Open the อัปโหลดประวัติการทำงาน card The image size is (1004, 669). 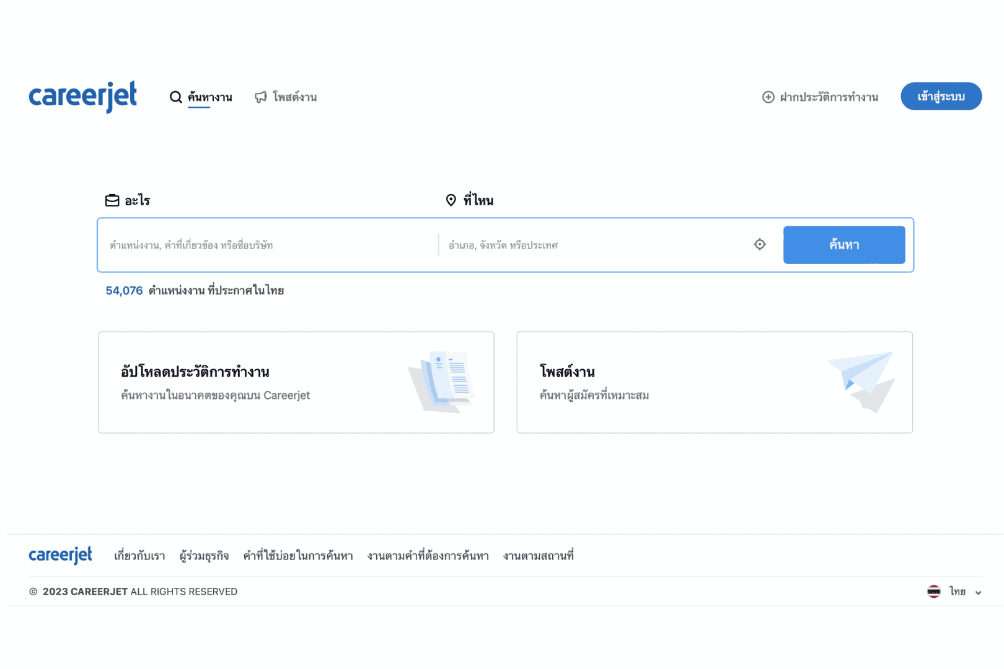[x=296, y=382]
